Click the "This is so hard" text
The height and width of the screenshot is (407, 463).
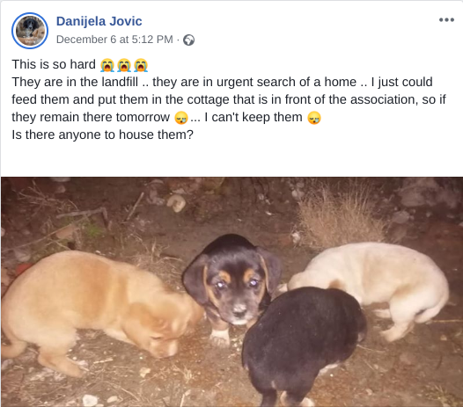pos(54,64)
